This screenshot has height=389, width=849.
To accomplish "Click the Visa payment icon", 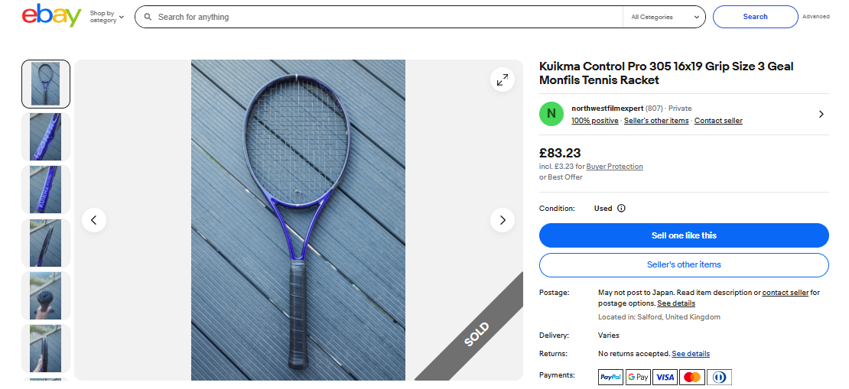I will tap(665, 377).
